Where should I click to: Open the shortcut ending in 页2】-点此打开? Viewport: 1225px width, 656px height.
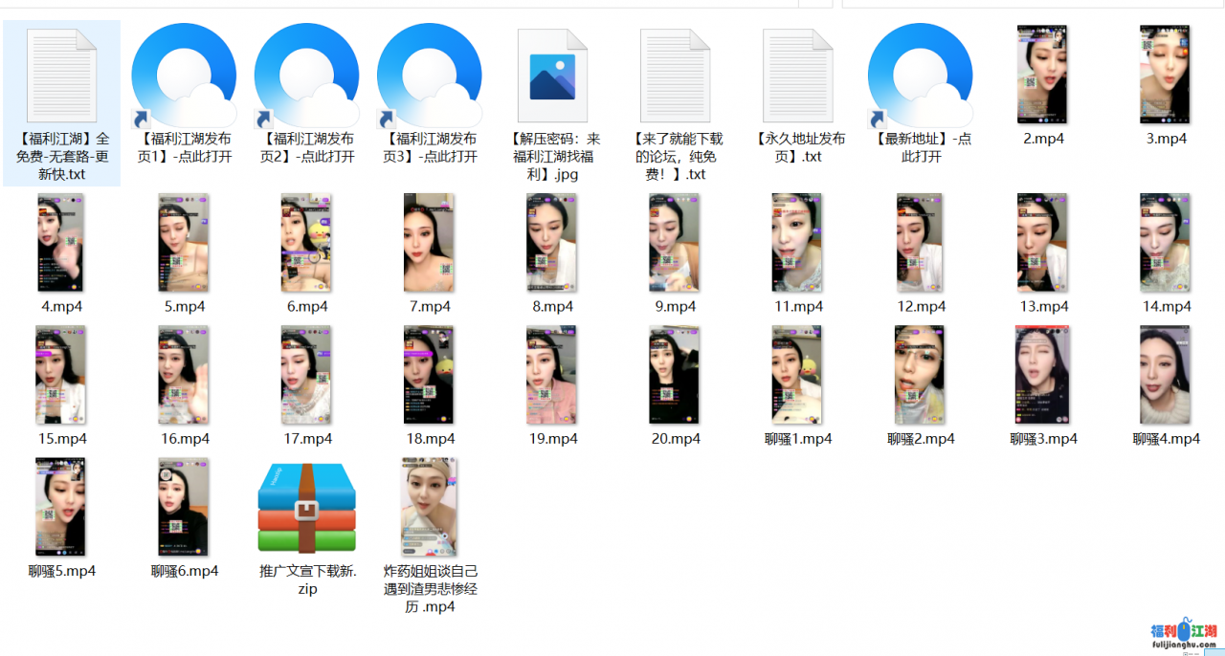[x=306, y=77]
